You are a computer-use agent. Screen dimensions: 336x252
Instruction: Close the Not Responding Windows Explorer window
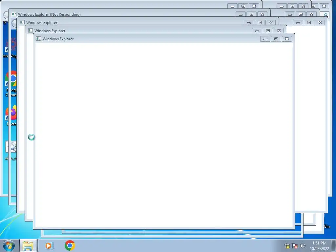click(x=262, y=14)
